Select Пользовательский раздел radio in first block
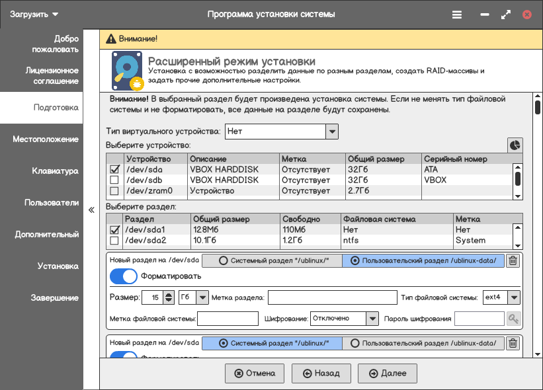Screen dimensions: 543x390 click(x=423, y=260)
